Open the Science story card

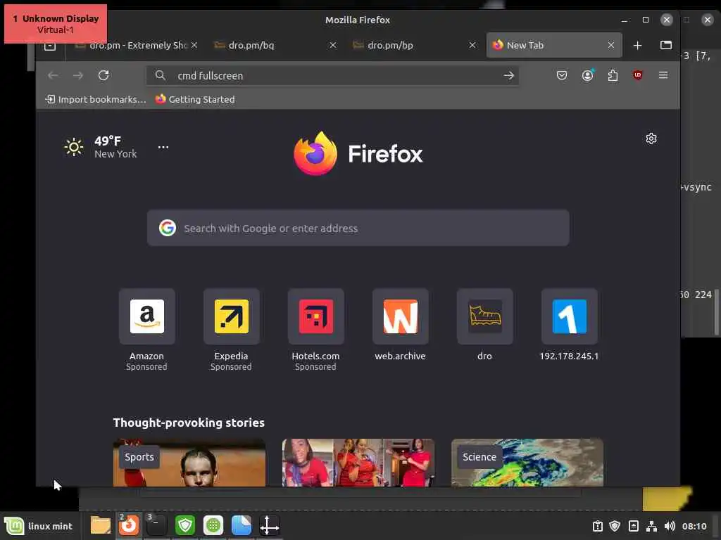[527, 463]
